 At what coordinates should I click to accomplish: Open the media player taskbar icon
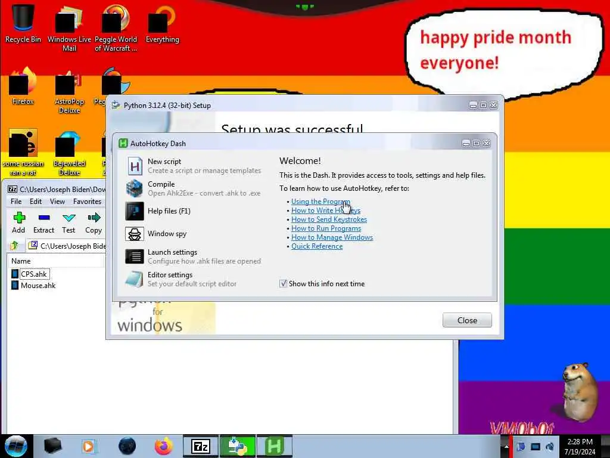pos(88,446)
